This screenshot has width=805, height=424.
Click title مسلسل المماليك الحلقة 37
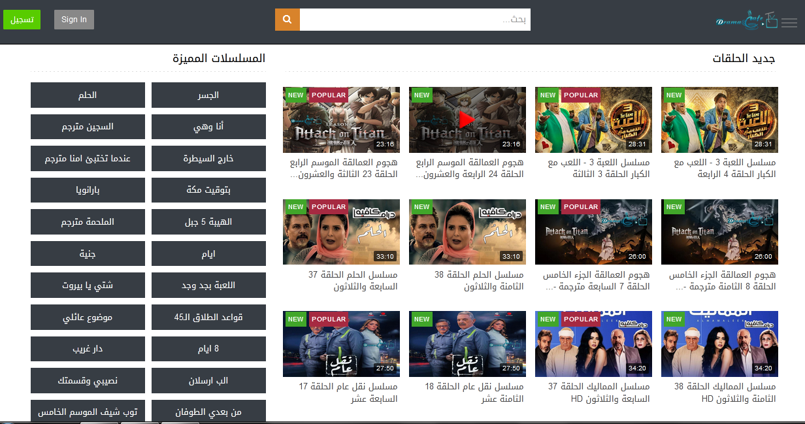(x=599, y=393)
